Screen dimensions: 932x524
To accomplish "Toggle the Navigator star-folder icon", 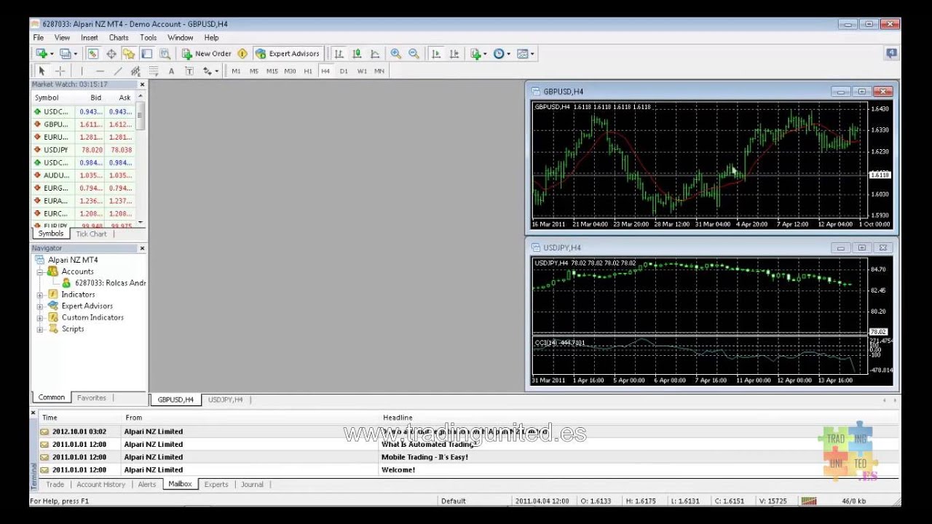I will pos(129,53).
